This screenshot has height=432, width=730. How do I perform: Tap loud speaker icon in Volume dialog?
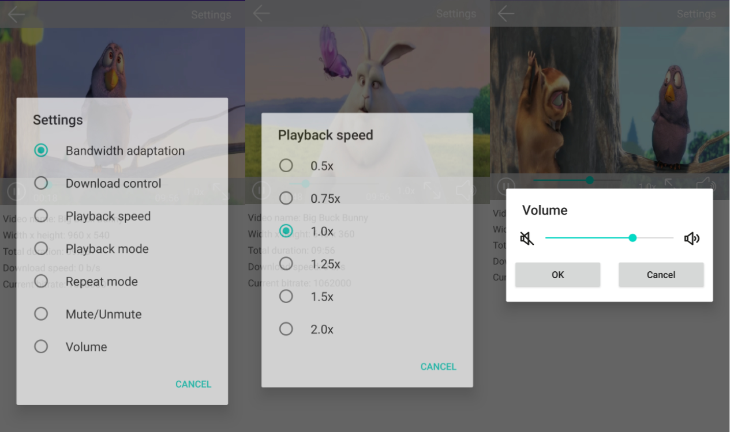tap(691, 238)
